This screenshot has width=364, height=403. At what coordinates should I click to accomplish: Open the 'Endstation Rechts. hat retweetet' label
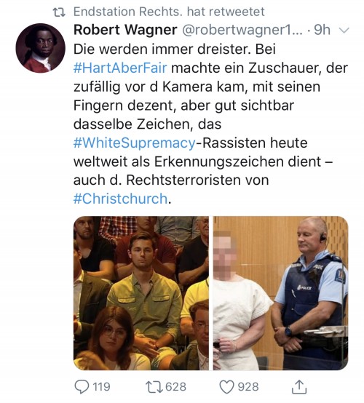point(169,12)
